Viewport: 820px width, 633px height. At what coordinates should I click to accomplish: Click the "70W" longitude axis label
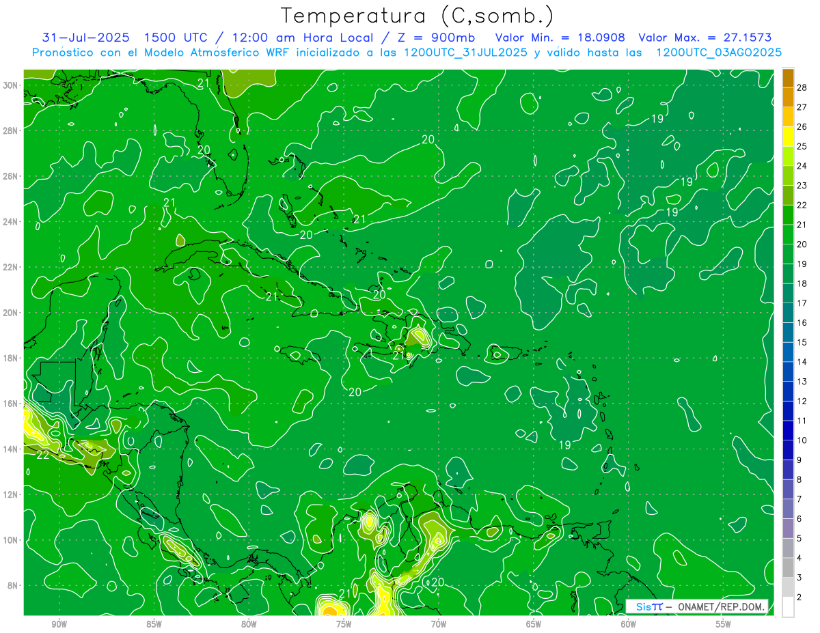click(x=439, y=624)
